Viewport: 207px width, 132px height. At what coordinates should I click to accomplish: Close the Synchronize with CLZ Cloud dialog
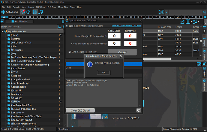[x=141, y=21]
